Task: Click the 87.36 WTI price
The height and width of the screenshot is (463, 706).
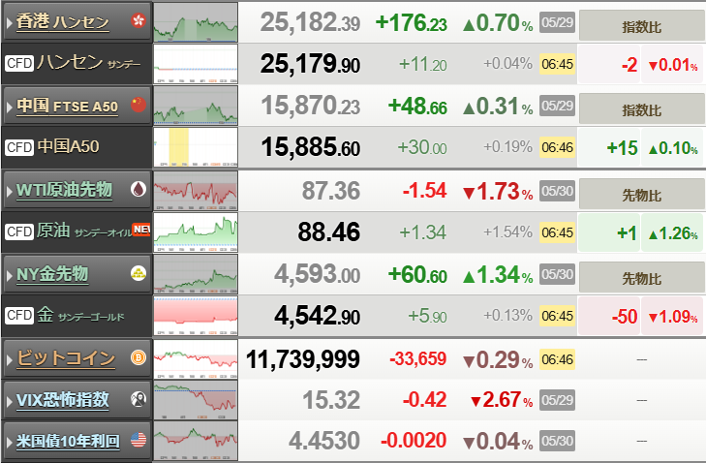Action: (x=331, y=191)
